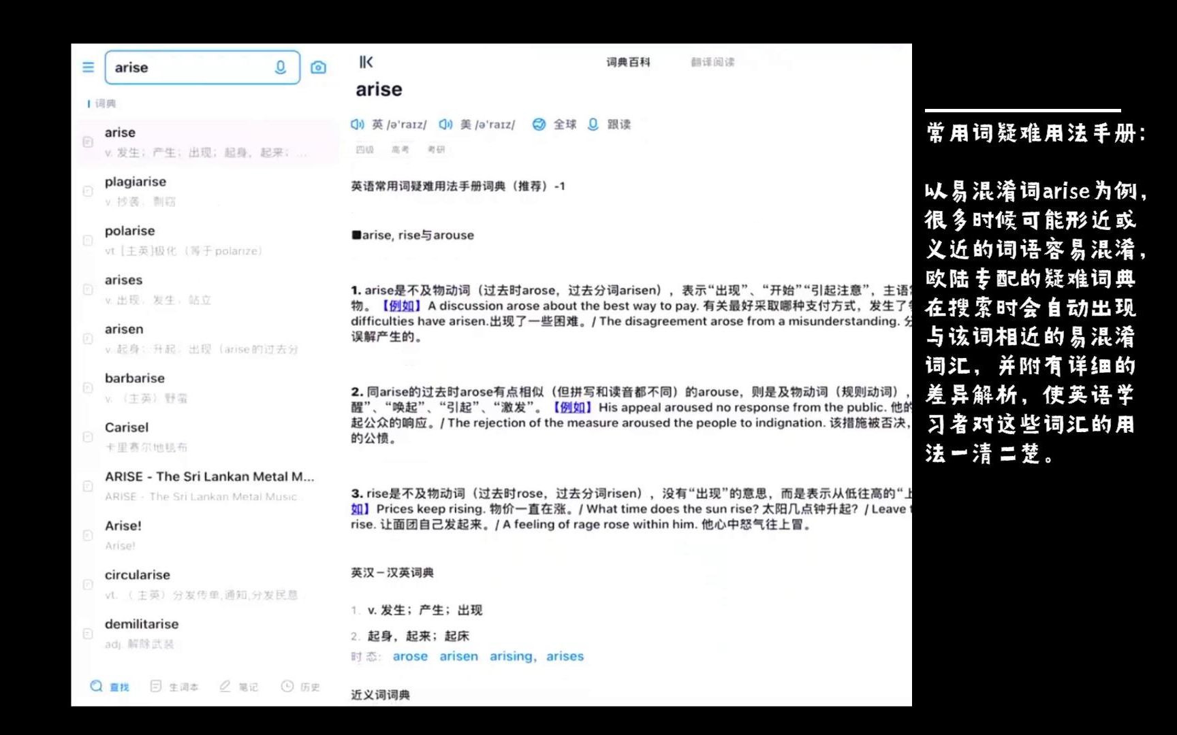
Task: Toggle bookmark circle beside arise entry
Action: pos(88,142)
